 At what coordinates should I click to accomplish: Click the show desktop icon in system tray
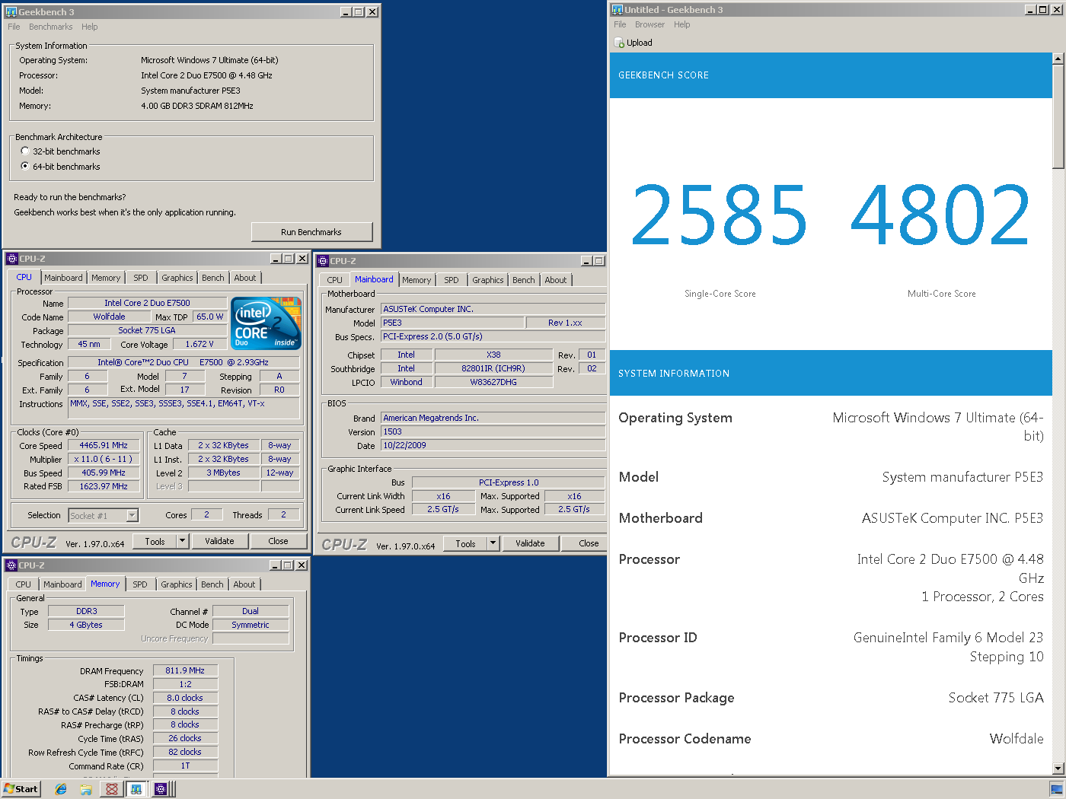click(1056, 789)
